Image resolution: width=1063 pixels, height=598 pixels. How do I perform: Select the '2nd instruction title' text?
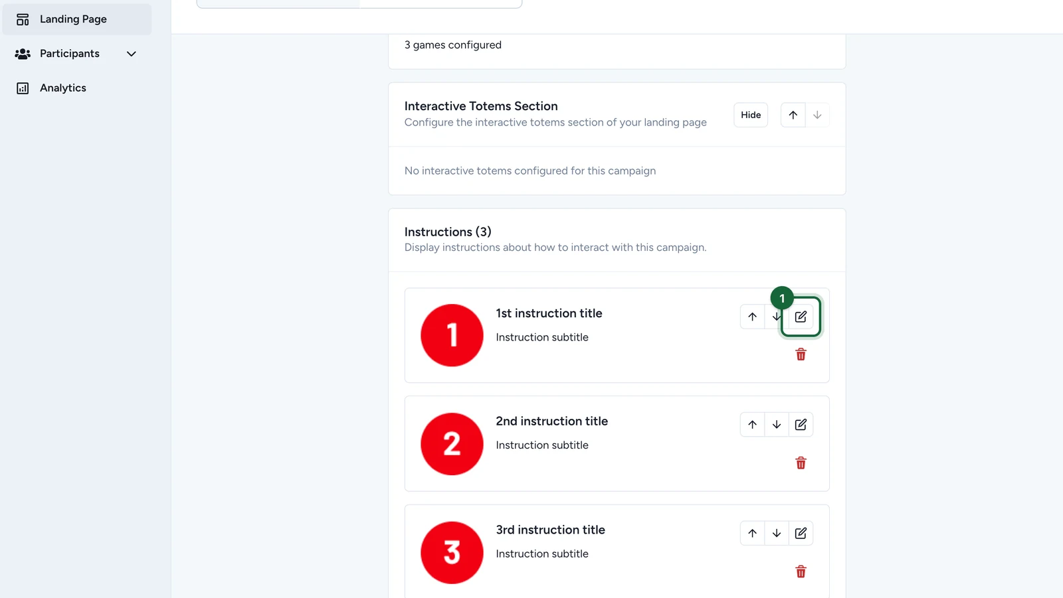point(551,421)
